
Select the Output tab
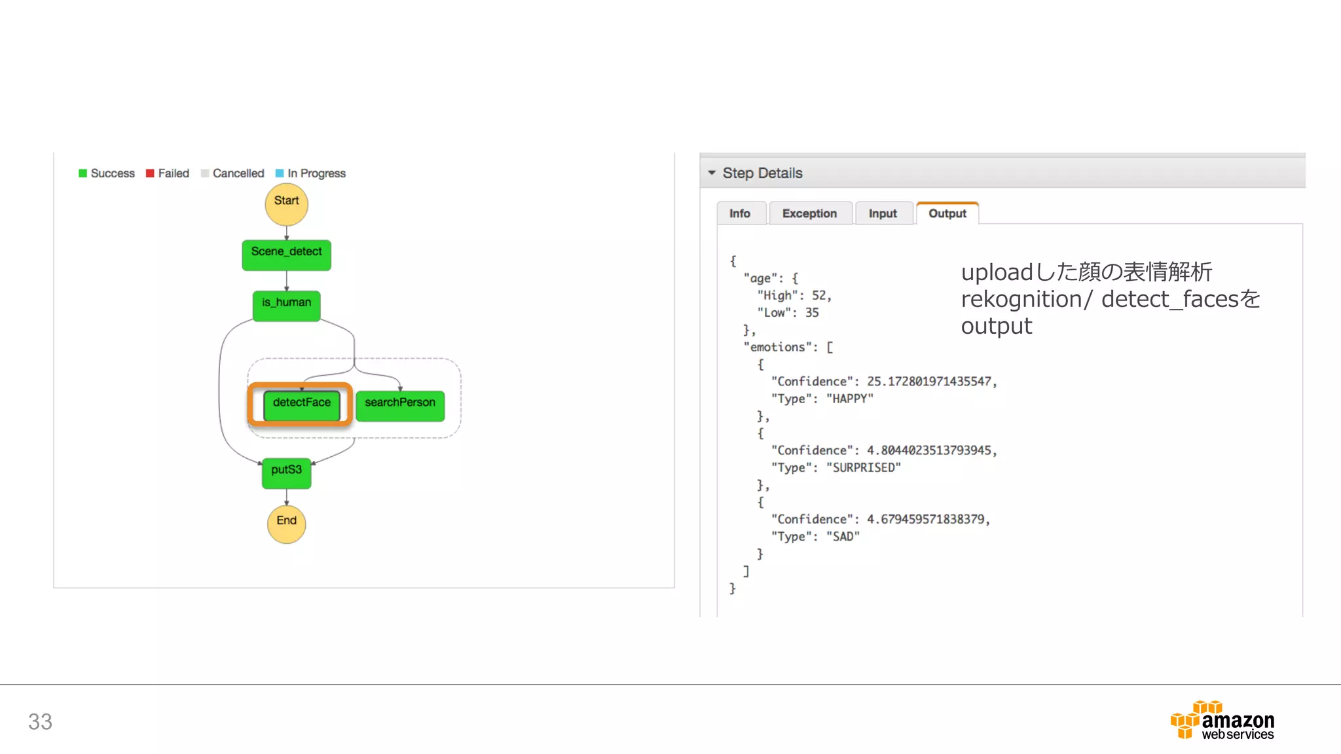947,213
